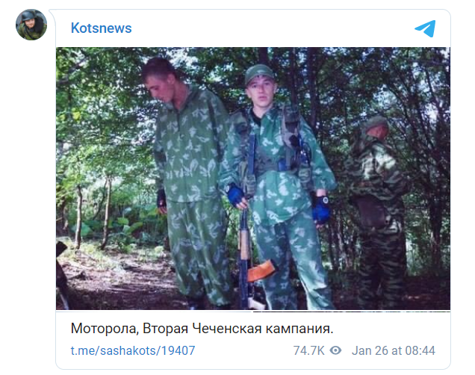Open sashakots permalink below caption
The image size is (475, 375).
[133, 350]
